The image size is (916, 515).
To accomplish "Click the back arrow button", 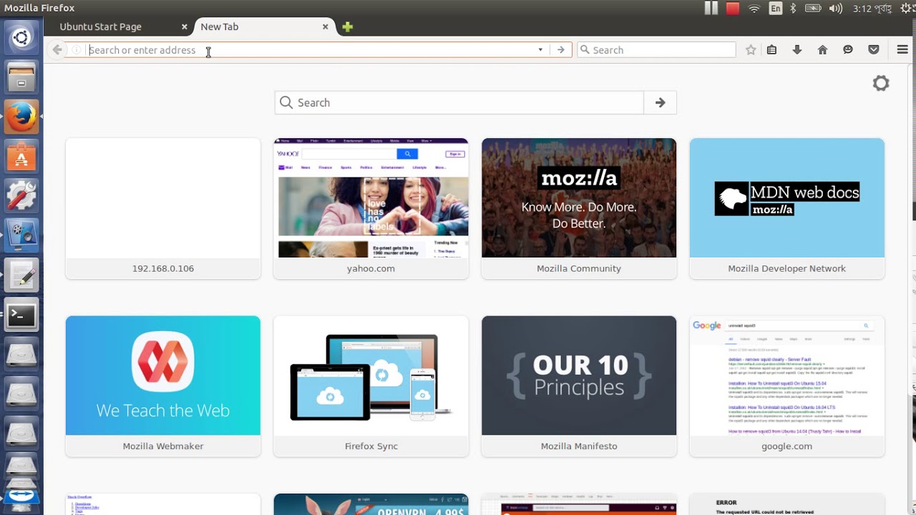I will (x=57, y=50).
